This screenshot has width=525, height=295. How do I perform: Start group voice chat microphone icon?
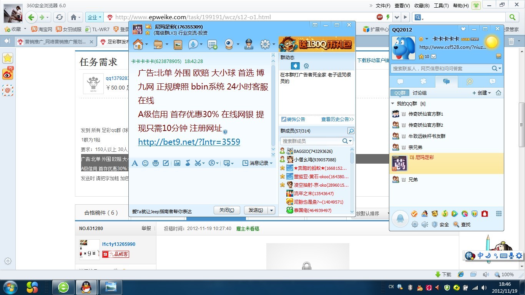coord(193,45)
